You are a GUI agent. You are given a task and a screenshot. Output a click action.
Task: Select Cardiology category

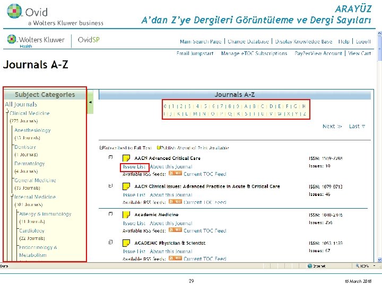coord(32,230)
